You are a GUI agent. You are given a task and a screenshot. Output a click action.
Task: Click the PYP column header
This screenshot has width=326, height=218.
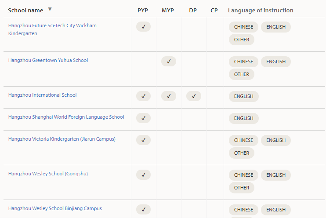143,11
